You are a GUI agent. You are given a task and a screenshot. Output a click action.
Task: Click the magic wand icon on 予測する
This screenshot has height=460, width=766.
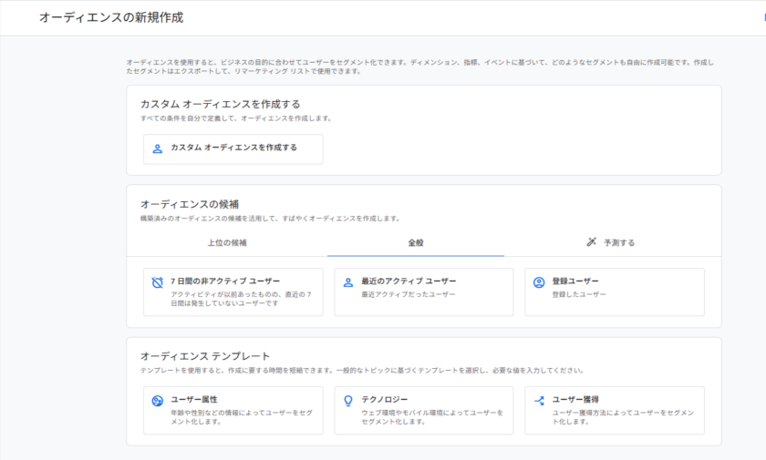(x=592, y=242)
